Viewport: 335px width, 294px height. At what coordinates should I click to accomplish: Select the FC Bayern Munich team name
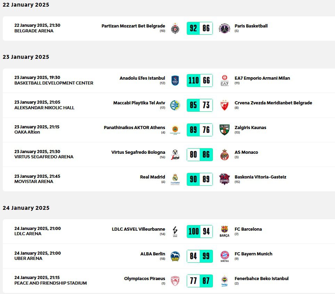(253, 254)
